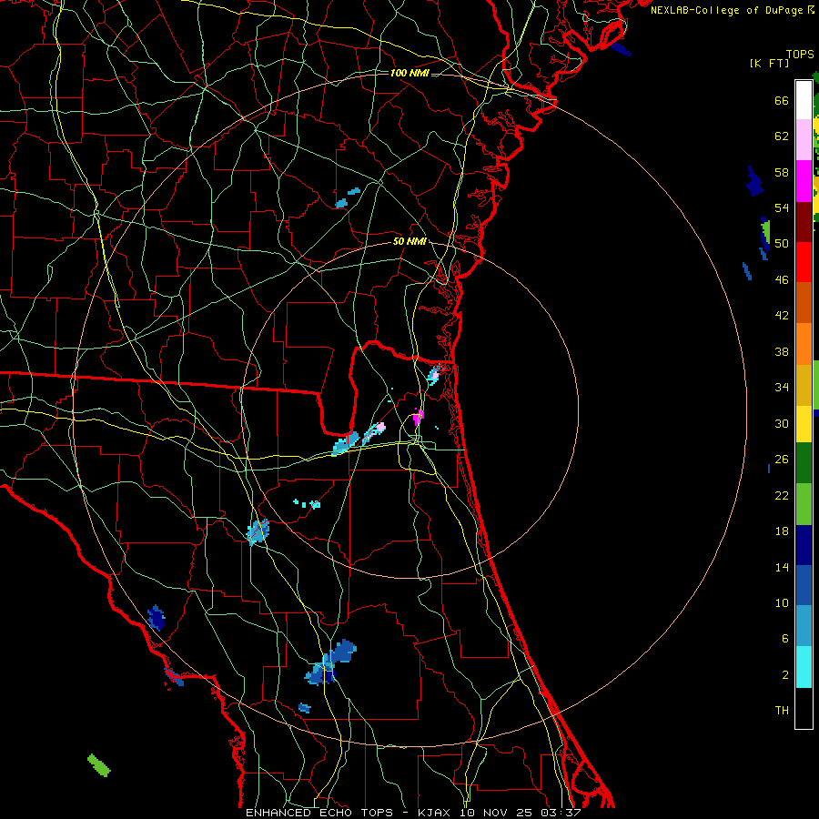Click the "KJAX" station identifier

pyautogui.click(x=433, y=813)
